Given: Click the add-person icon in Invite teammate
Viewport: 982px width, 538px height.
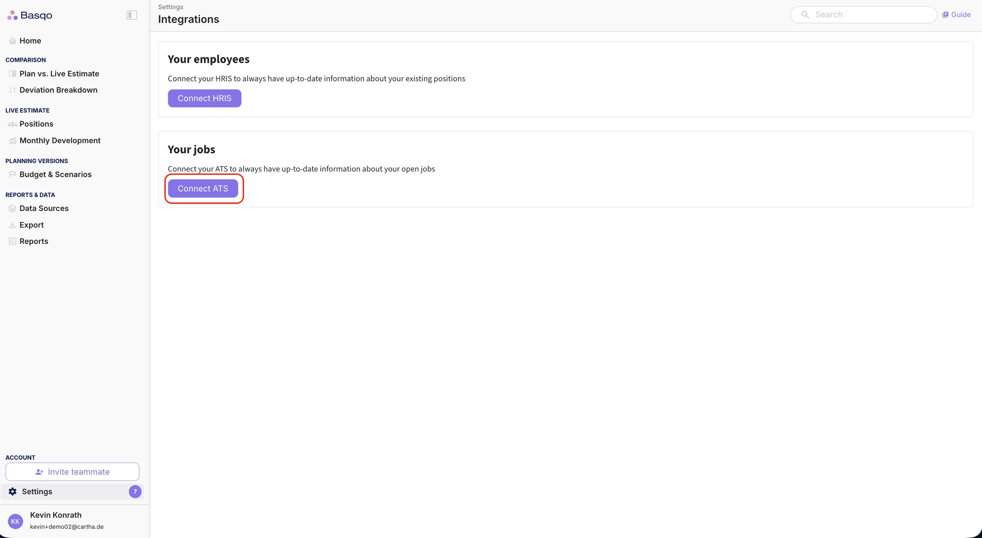Looking at the screenshot, I should (39, 472).
